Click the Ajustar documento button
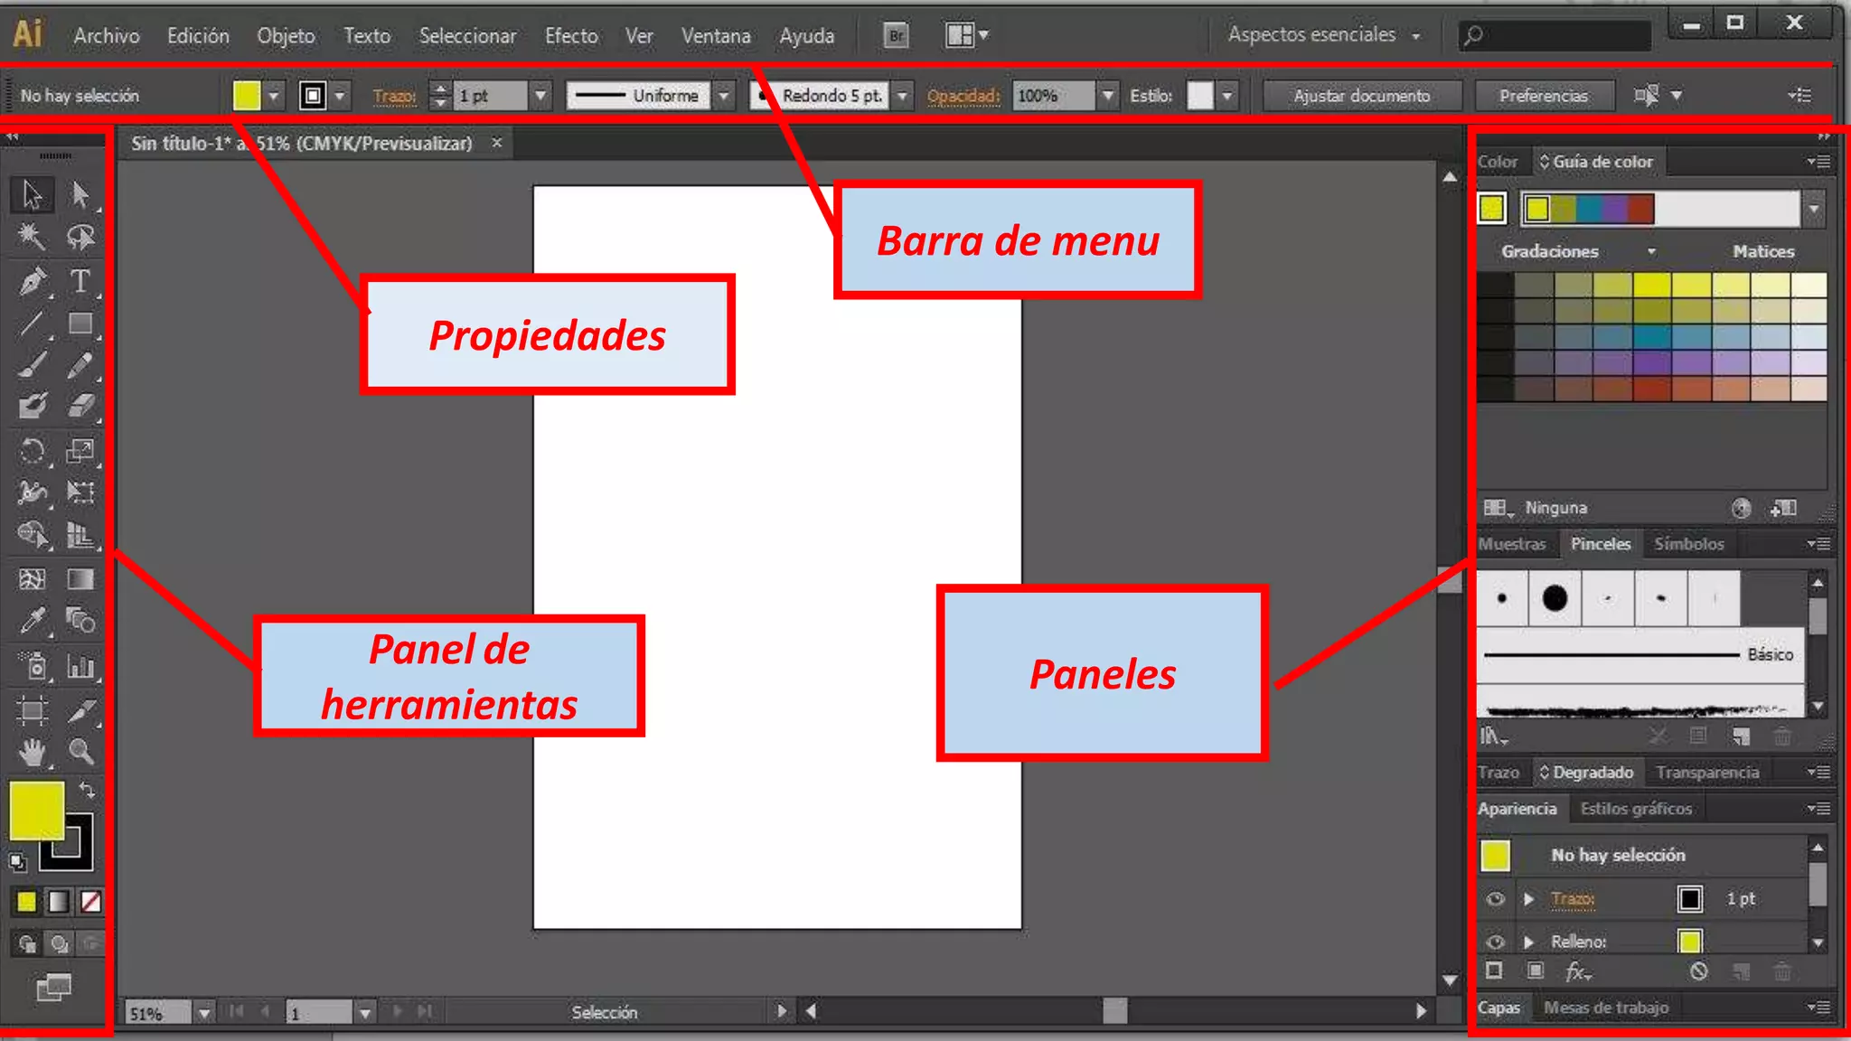The width and height of the screenshot is (1851, 1041). point(1361,96)
